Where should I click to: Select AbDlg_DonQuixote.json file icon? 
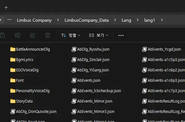pyautogui.click(x=13, y=112)
